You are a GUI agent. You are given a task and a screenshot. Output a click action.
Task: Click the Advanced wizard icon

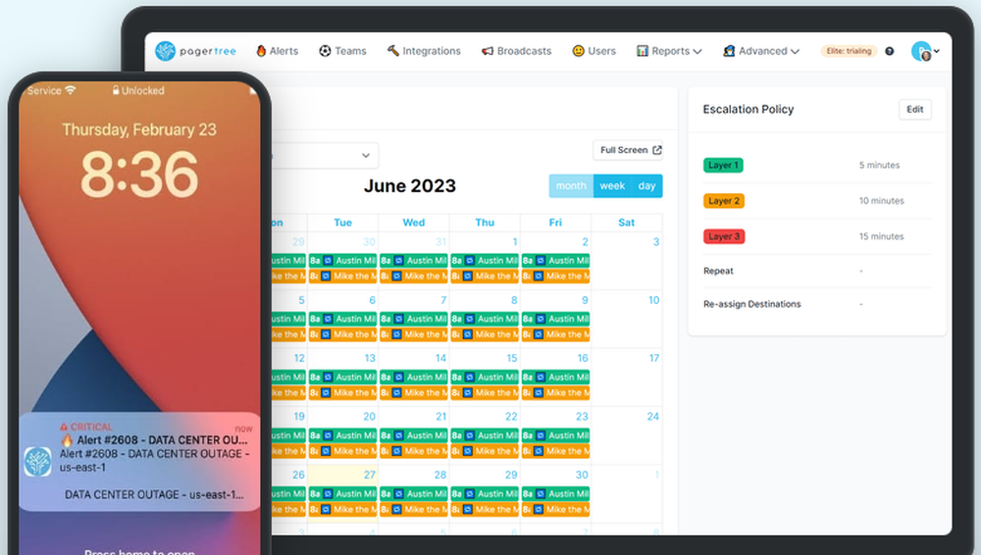[729, 51]
